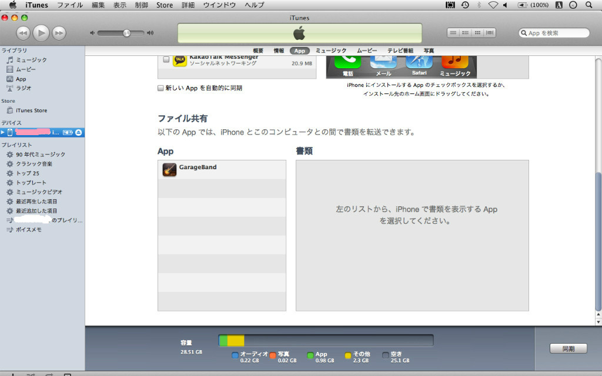Click the next track fast-forward button
The width and height of the screenshot is (602, 376).
tap(59, 33)
